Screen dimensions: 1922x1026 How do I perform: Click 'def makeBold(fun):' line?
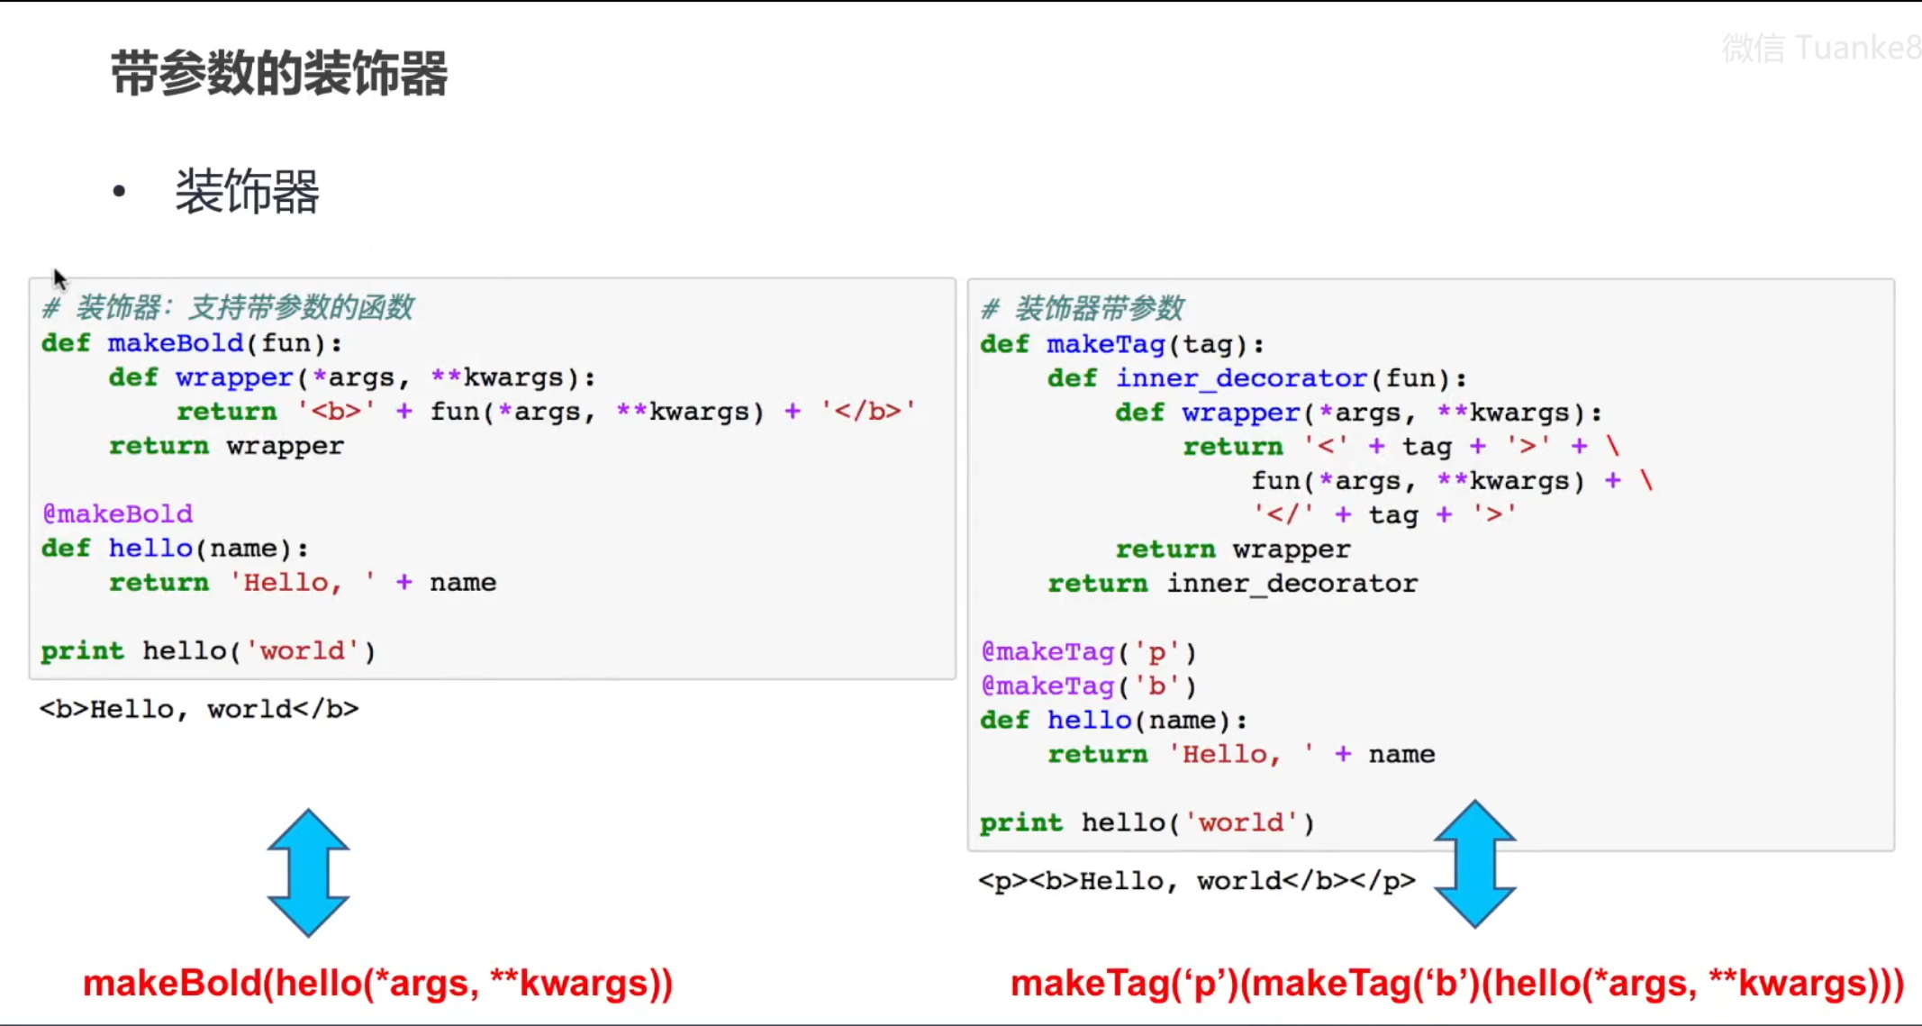tap(192, 343)
